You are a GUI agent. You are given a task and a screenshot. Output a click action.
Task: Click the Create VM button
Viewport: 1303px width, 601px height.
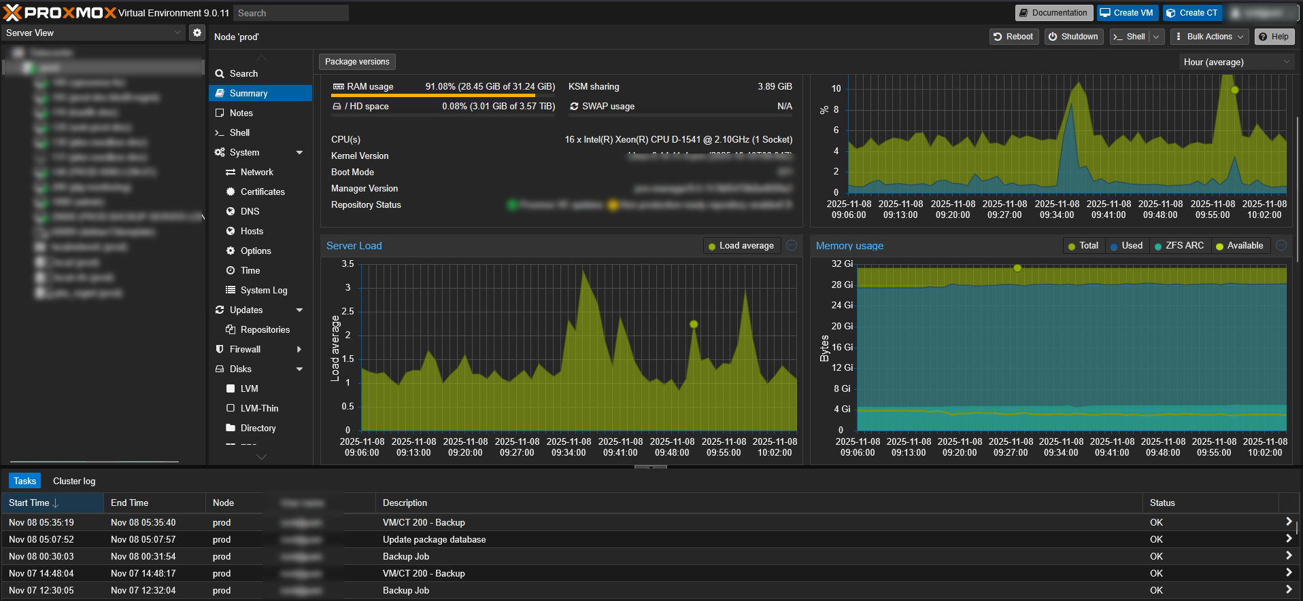pos(1127,13)
